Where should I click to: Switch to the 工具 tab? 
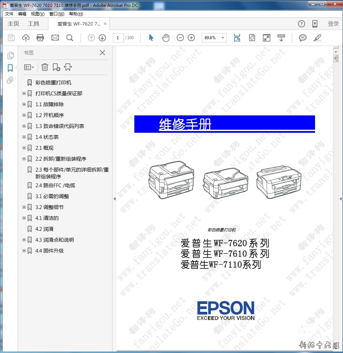[33, 24]
